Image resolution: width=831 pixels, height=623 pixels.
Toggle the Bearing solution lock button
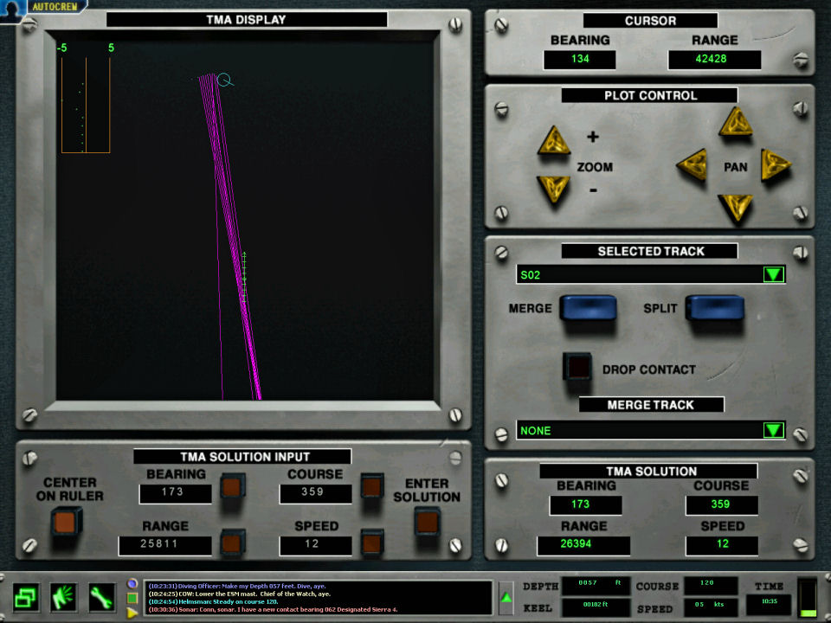[x=232, y=486]
